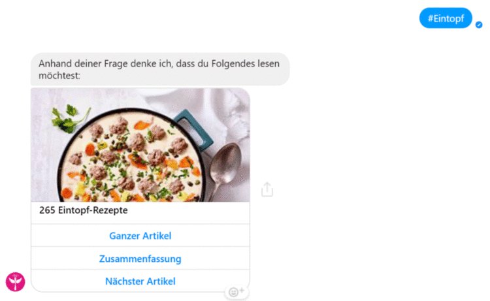Select 'Nächster Artikel' for the next article
The width and height of the screenshot is (490, 301).
pyautogui.click(x=140, y=281)
